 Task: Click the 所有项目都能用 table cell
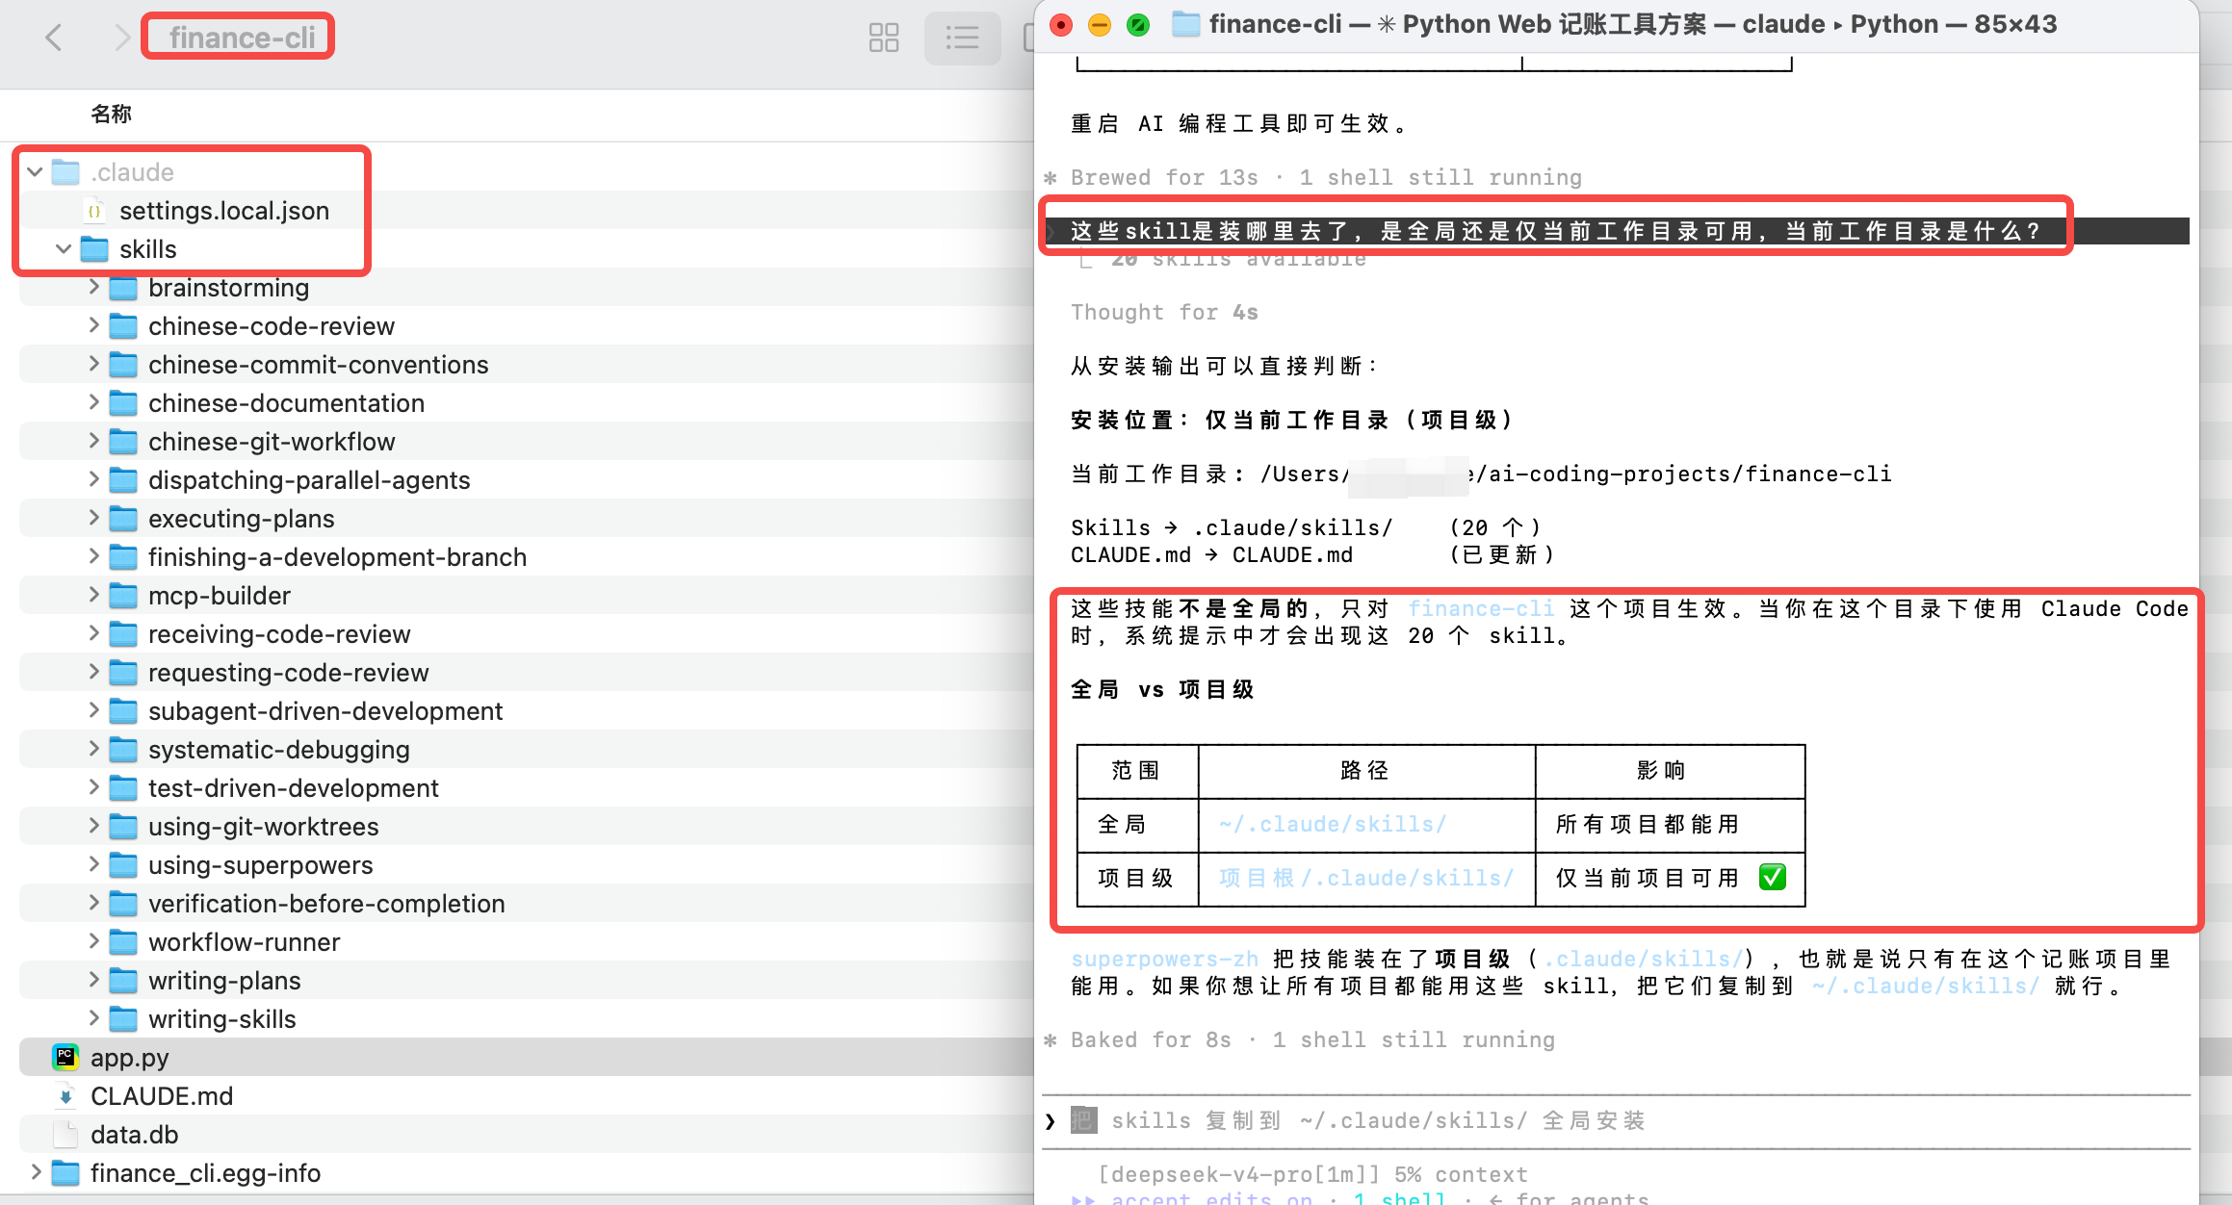[x=1671, y=825]
